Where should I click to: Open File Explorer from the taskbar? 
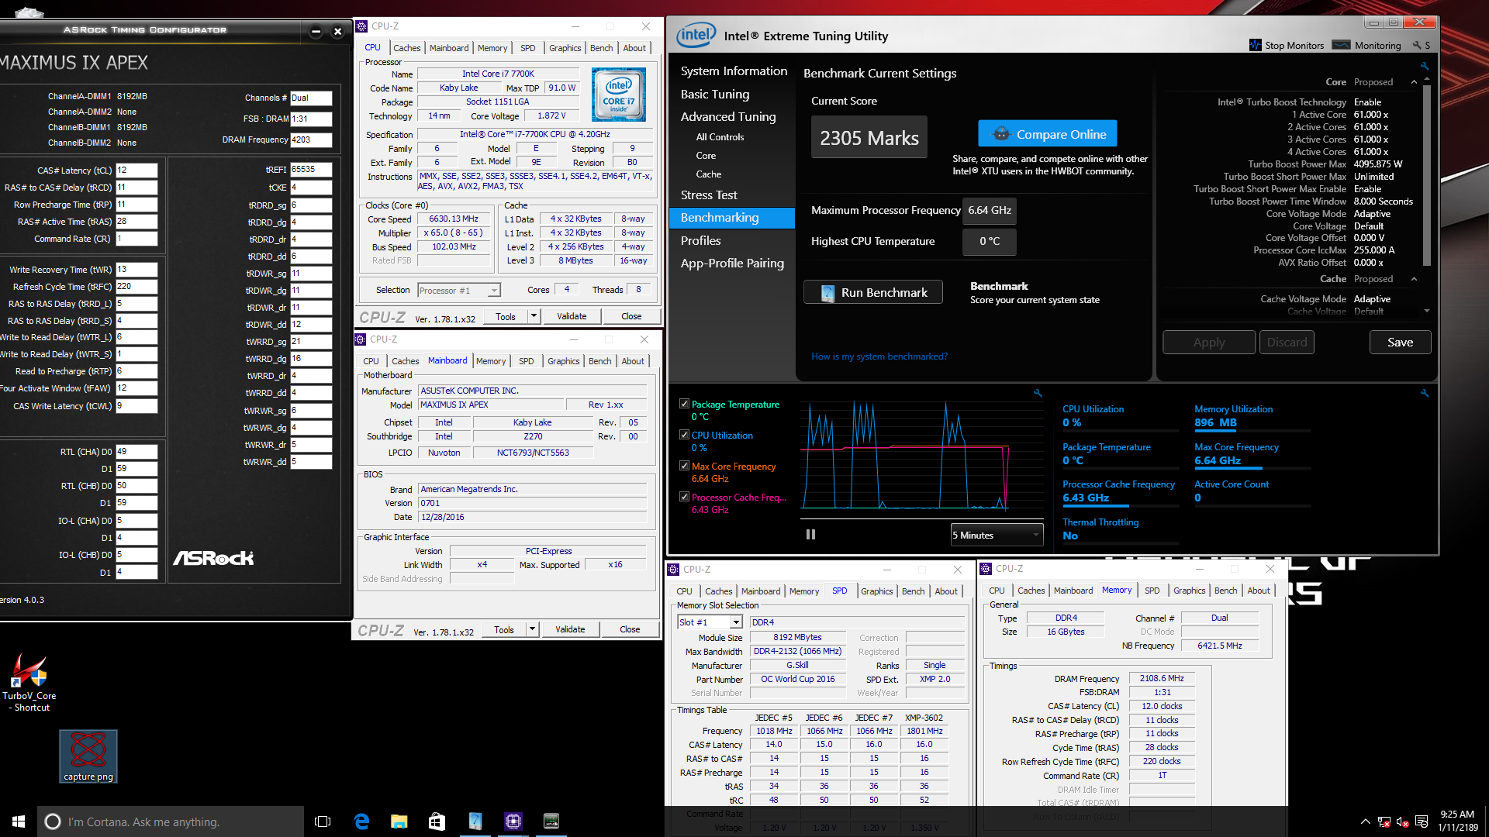(399, 821)
